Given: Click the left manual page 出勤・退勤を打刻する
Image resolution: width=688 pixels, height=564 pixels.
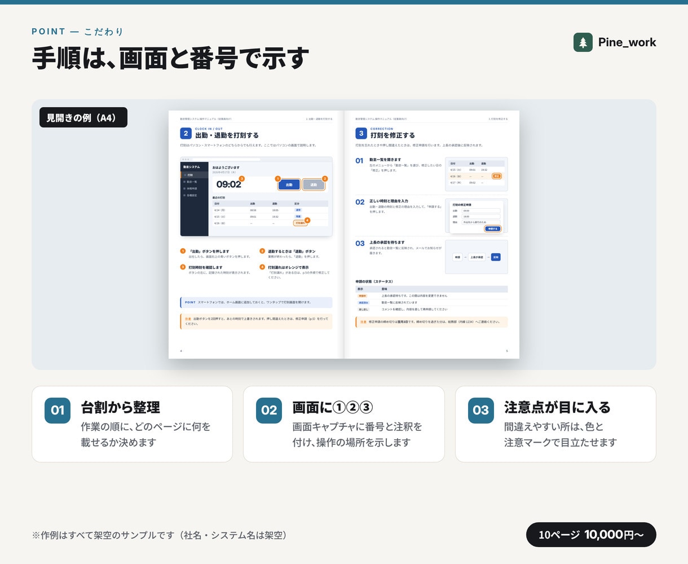Looking at the screenshot, I should [x=256, y=234].
